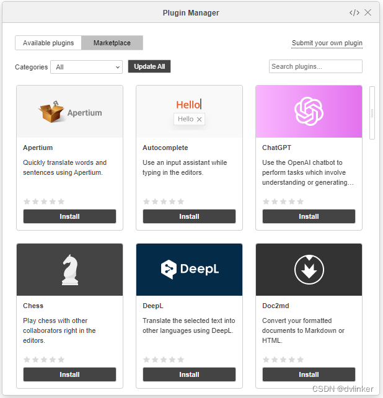Click the Autocomplete Hello preview image
Viewport: 383px width, 398px height.
(x=190, y=112)
